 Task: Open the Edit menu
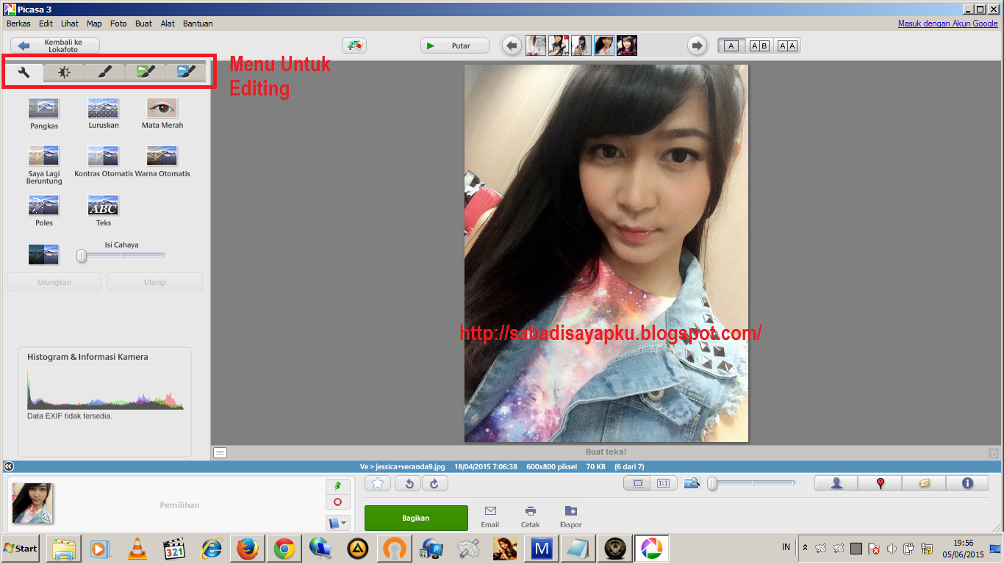click(x=46, y=23)
